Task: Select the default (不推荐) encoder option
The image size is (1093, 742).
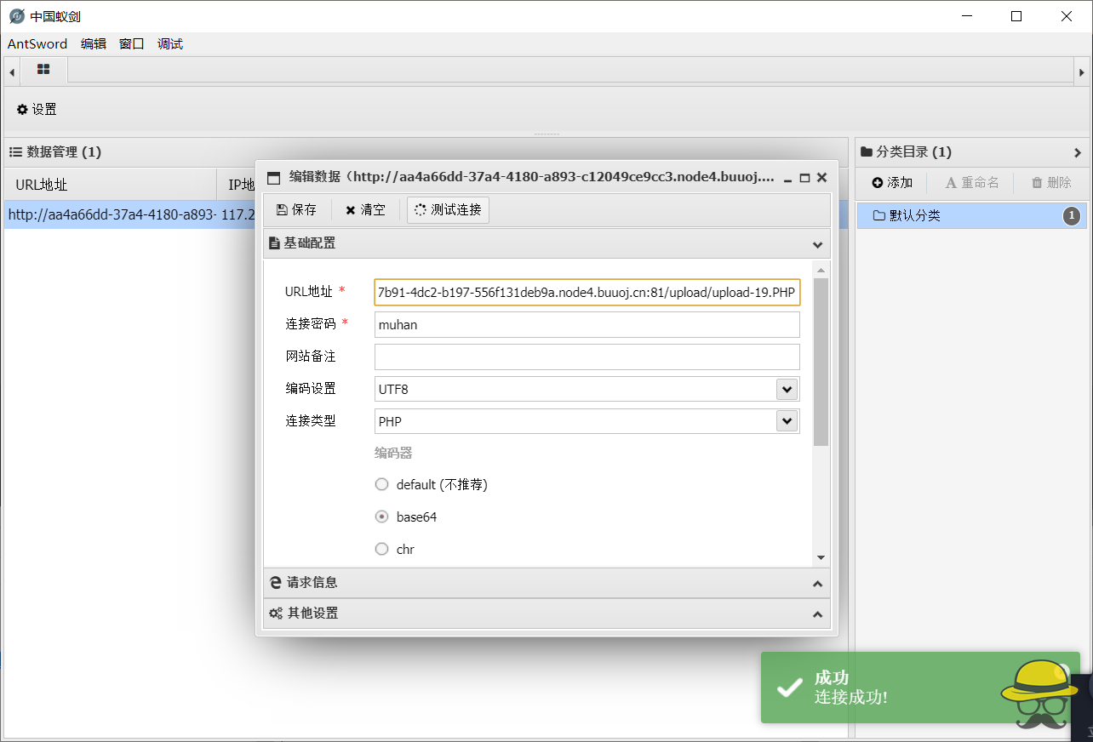Action: pyautogui.click(x=381, y=484)
